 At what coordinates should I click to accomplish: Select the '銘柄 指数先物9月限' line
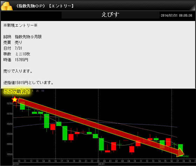pyautogui.click(x=22, y=37)
